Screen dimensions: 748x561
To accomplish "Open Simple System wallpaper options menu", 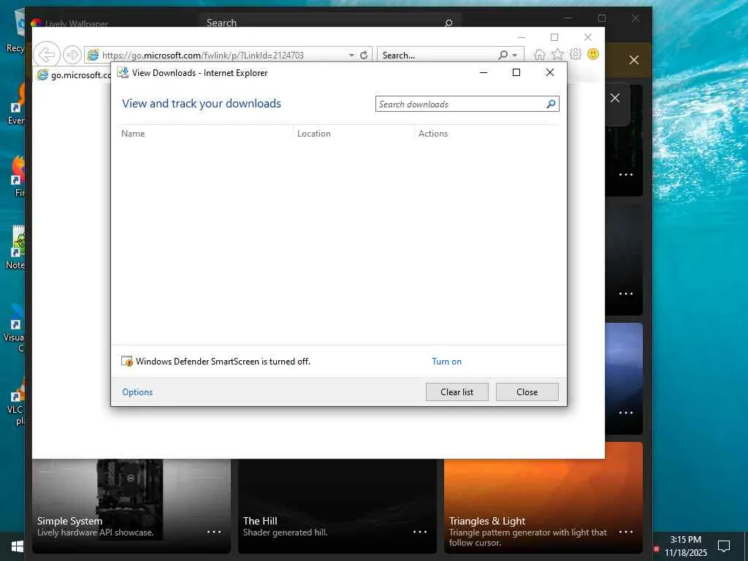I will point(214,532).
